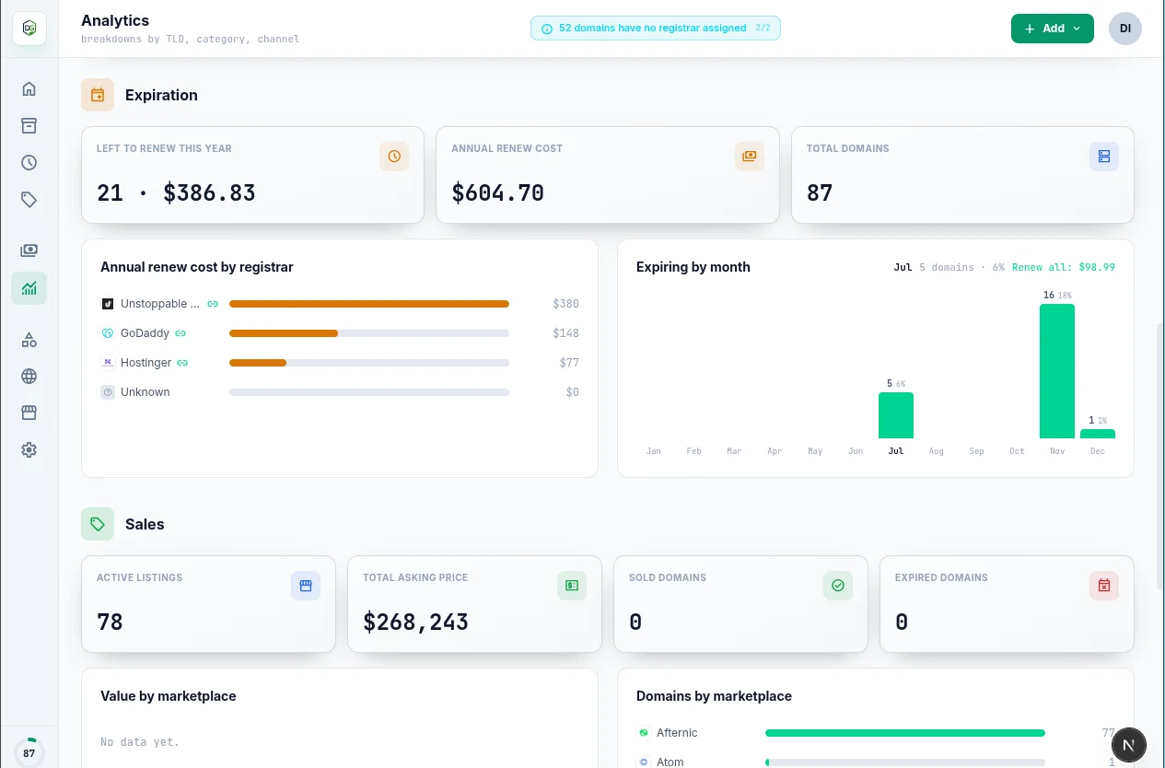Viewport: 1165px width, 768px height.
Task: Click the 87 progress ring badge
Action: pos(29,752)
